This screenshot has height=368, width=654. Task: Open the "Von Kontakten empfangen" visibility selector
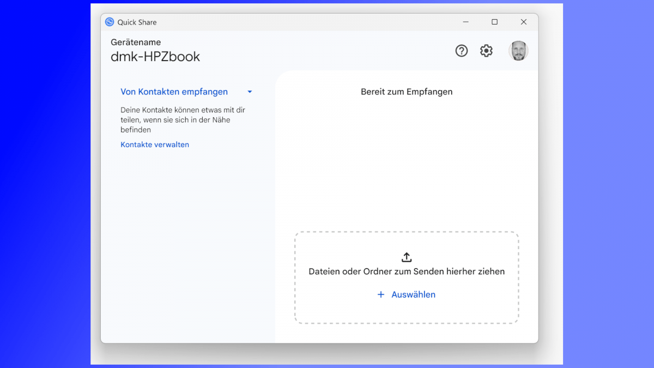pos(174,92)
